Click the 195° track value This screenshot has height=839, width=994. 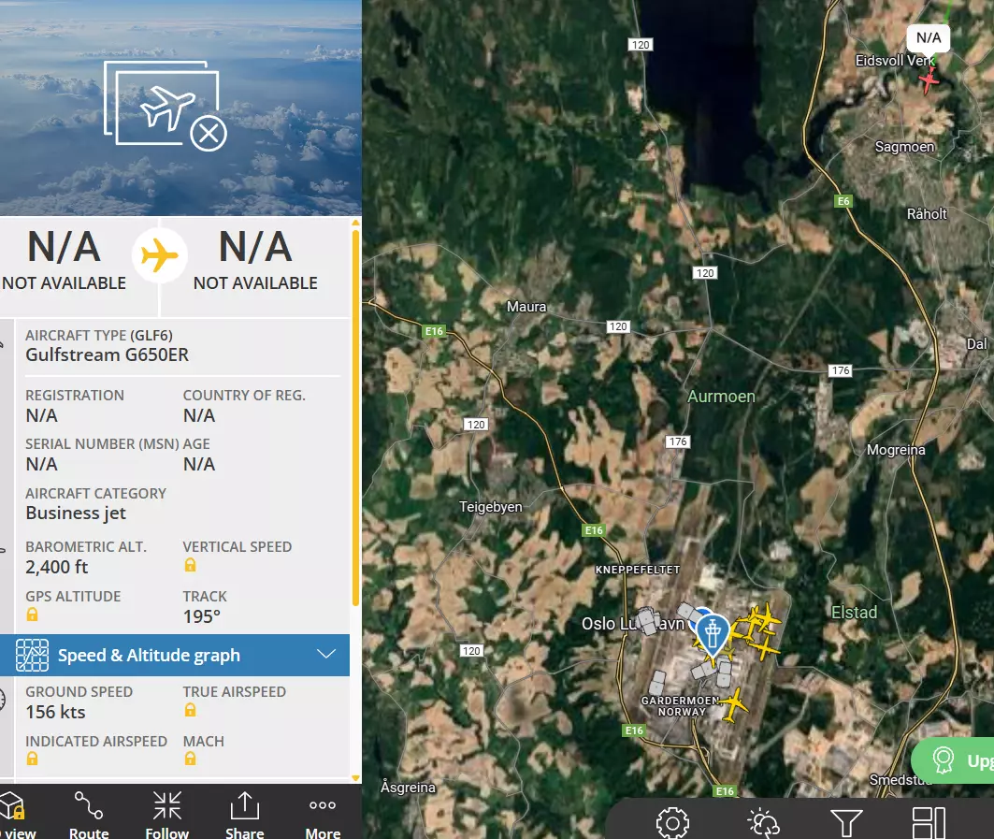(x=202, y=616)
